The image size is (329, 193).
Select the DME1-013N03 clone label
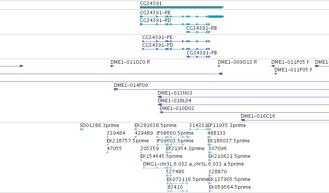click(x=175, y=93)
